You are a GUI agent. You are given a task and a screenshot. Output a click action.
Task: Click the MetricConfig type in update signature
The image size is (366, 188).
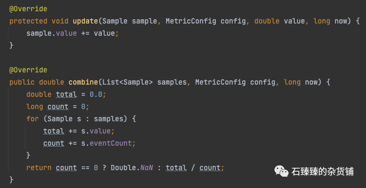191,21
